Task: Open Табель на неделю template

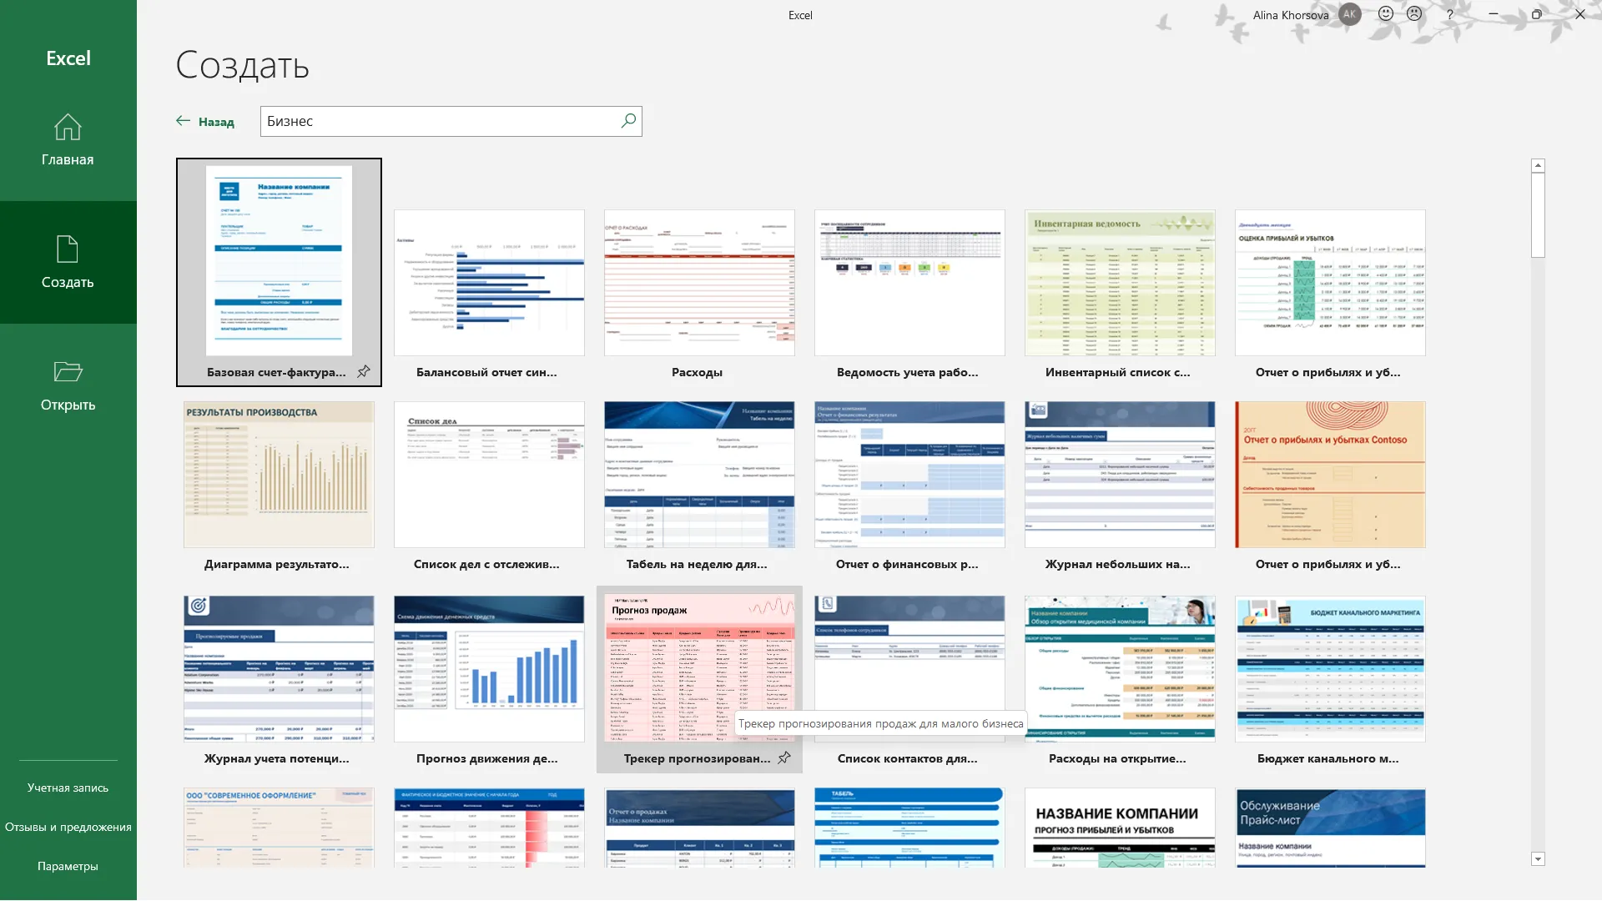Action: (699, 475)
